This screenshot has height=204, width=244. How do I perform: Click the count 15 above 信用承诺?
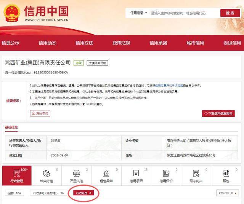(x=146, y=170)
